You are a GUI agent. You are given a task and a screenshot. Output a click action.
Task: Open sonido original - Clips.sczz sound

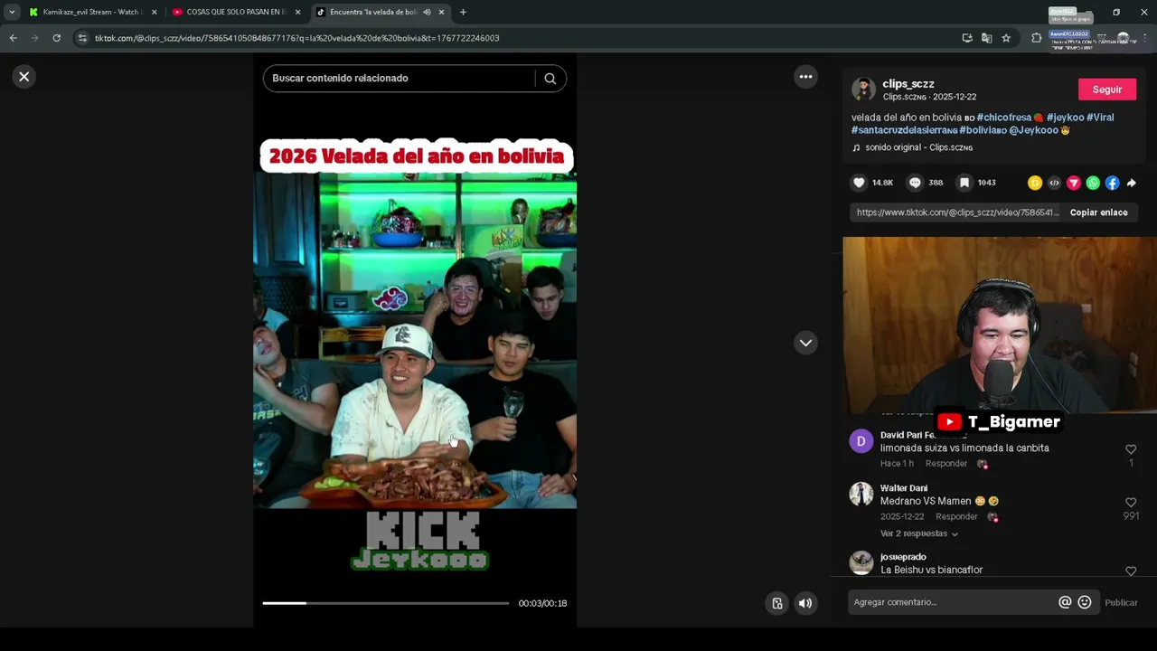(x=918, y=147)
